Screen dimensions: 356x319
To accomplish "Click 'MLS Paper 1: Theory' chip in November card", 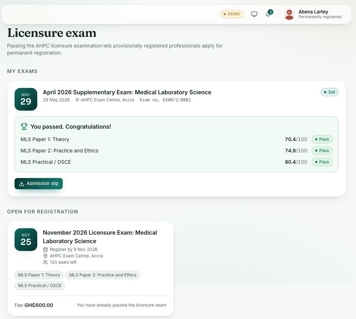I will click(x=39, y=275).
